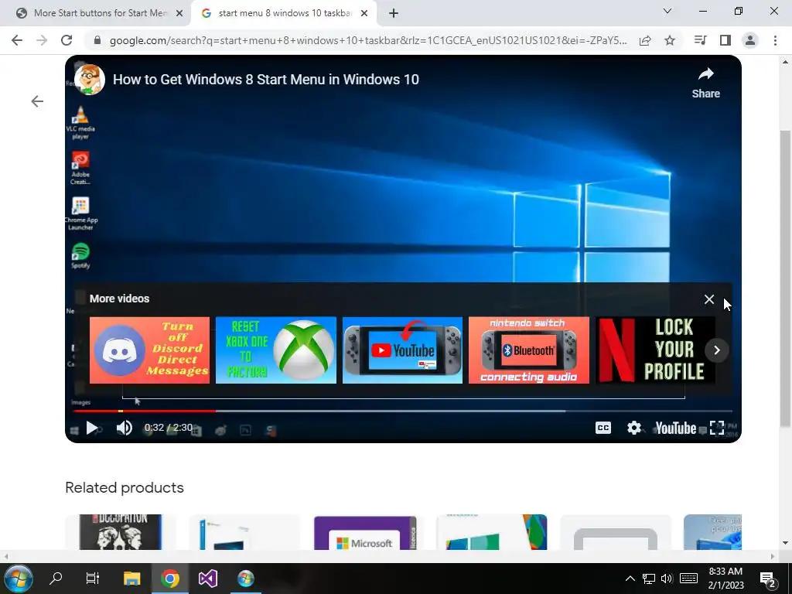This screenshot has width=792, height=594.
Task: Open Chrome media control button
Action: click(700, 40)
